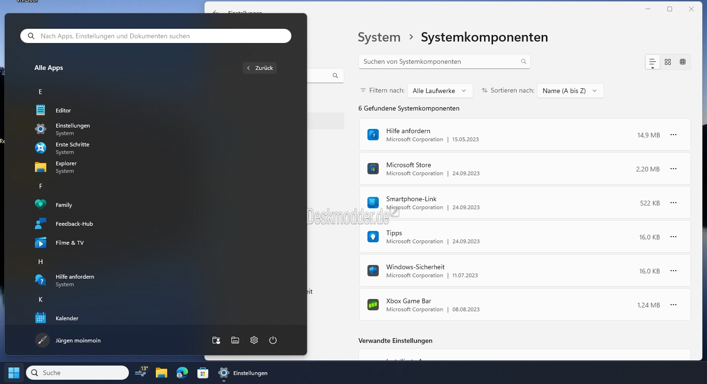Viewport: 707px width, 384px height.
Task: Click the Smartphone-Link component icon
Action: [x=373, y=203]
